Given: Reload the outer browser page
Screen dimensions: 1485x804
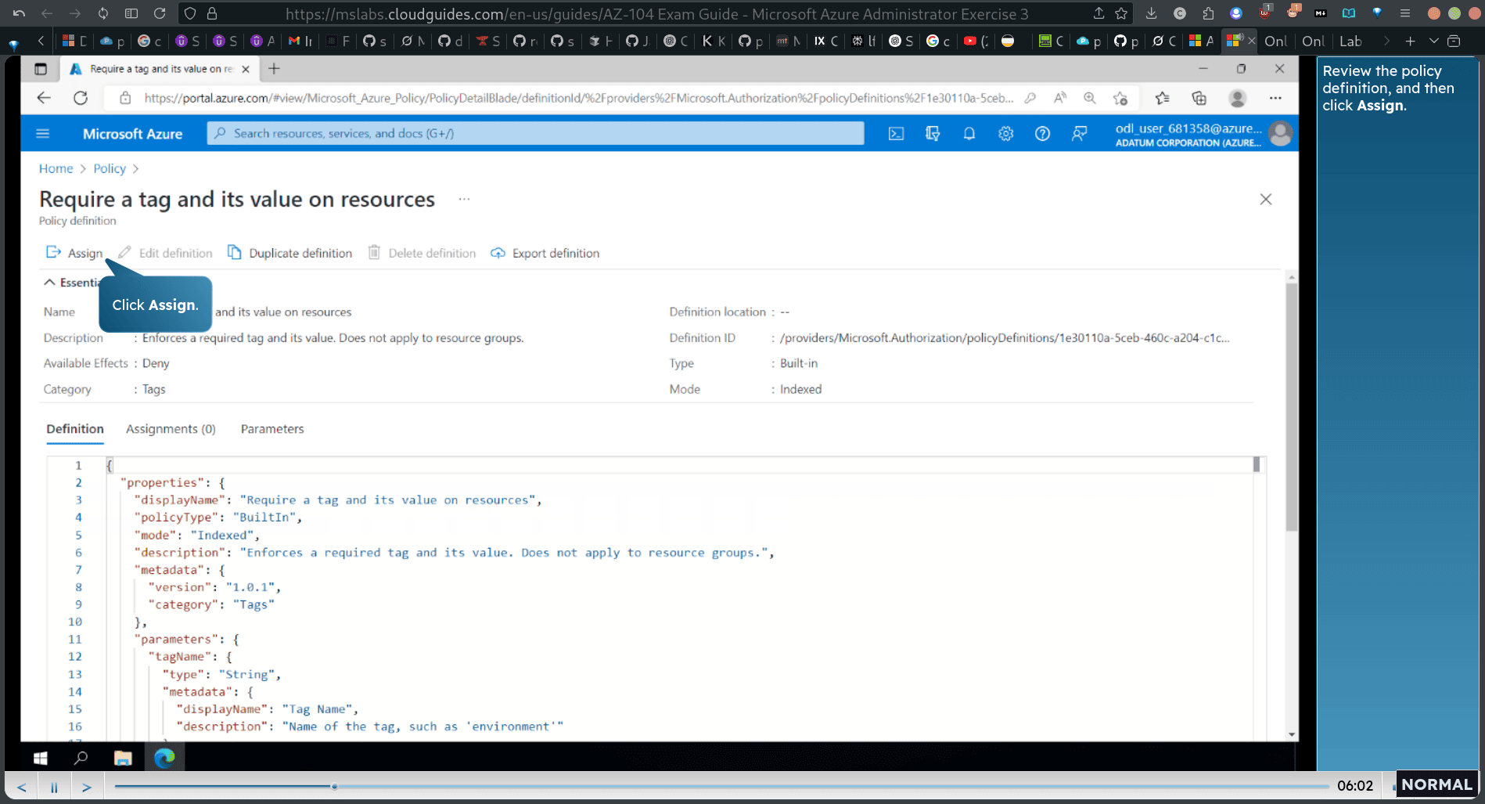Looking at the screenshot, I should 160,13.
